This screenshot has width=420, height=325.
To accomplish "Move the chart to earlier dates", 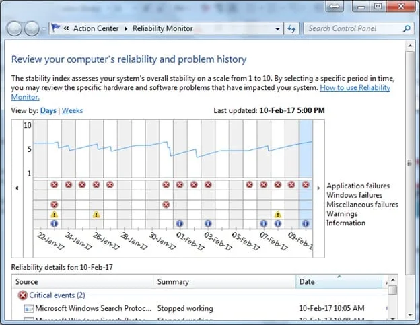I will [x=17, y=188].
